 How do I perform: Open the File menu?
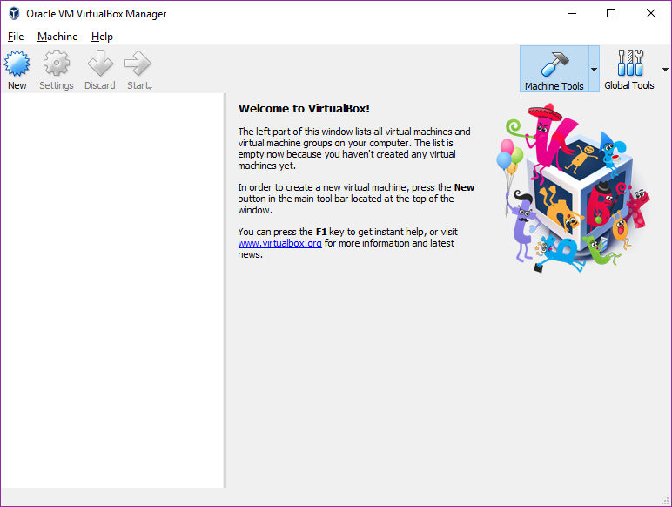pyautogui.click(x=16, y=37)
